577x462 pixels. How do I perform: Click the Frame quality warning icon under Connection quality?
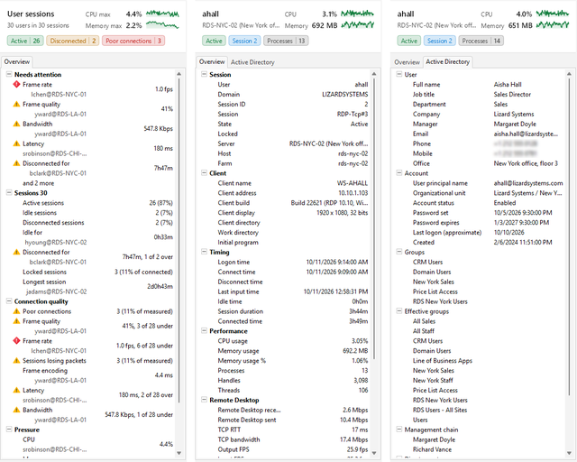click(16, 321)
